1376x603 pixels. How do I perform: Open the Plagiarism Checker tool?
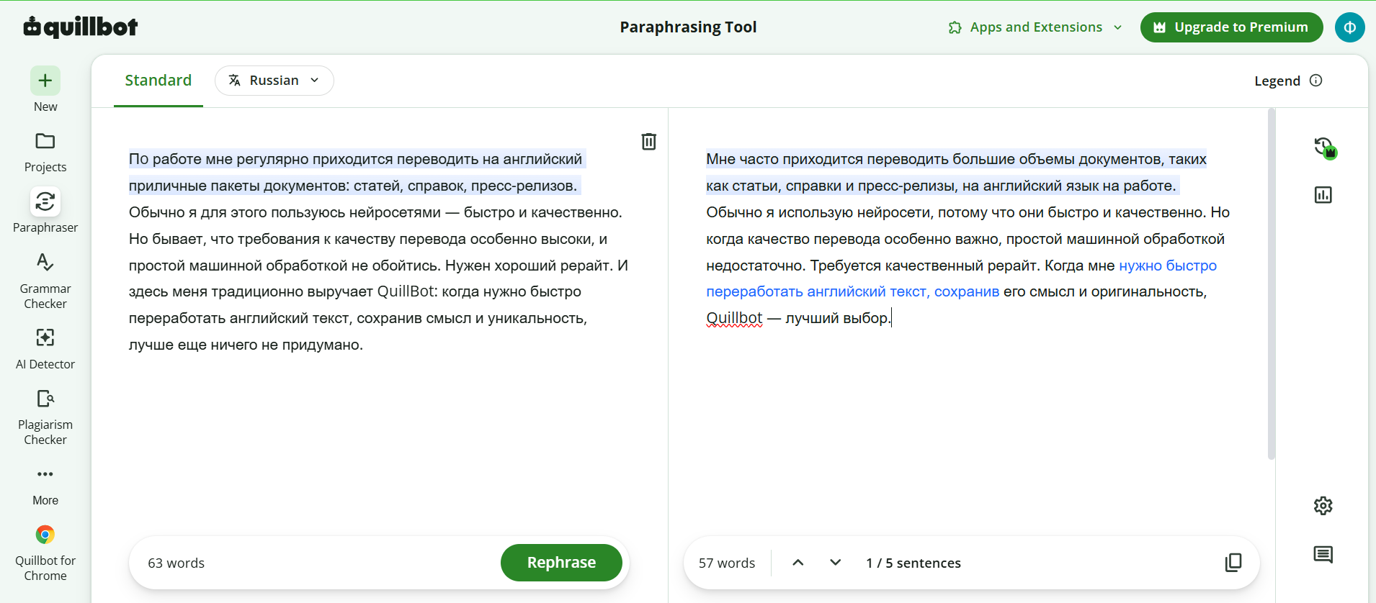coord(45,417)
